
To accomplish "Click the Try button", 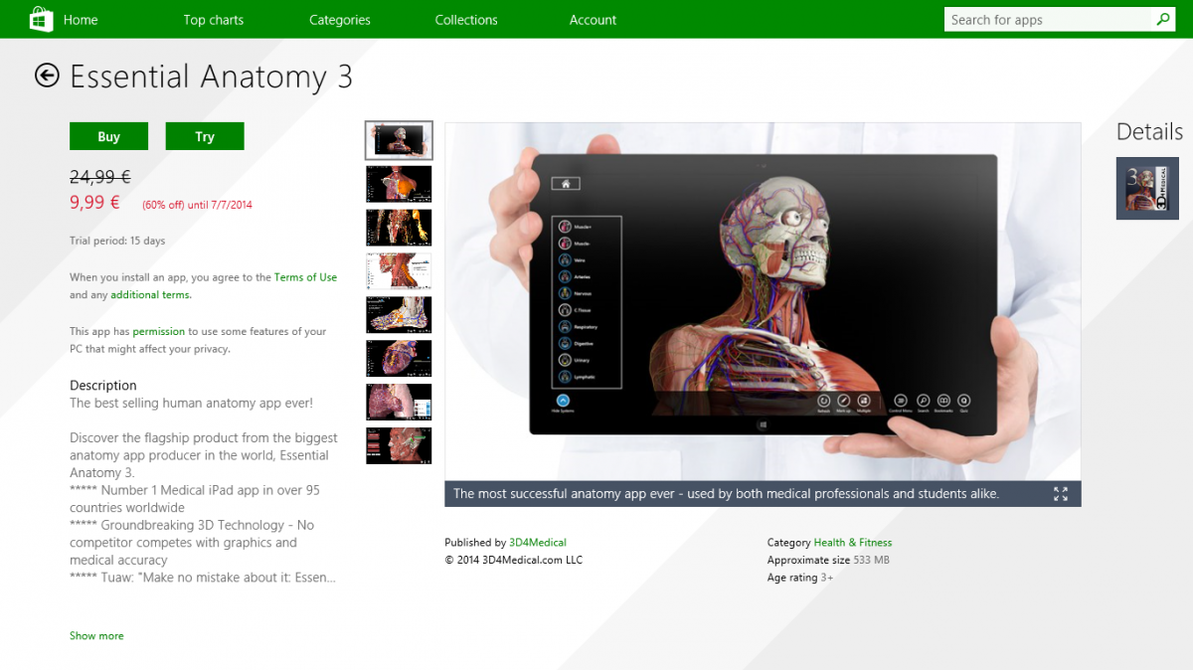I will click(x=205, y=136).
